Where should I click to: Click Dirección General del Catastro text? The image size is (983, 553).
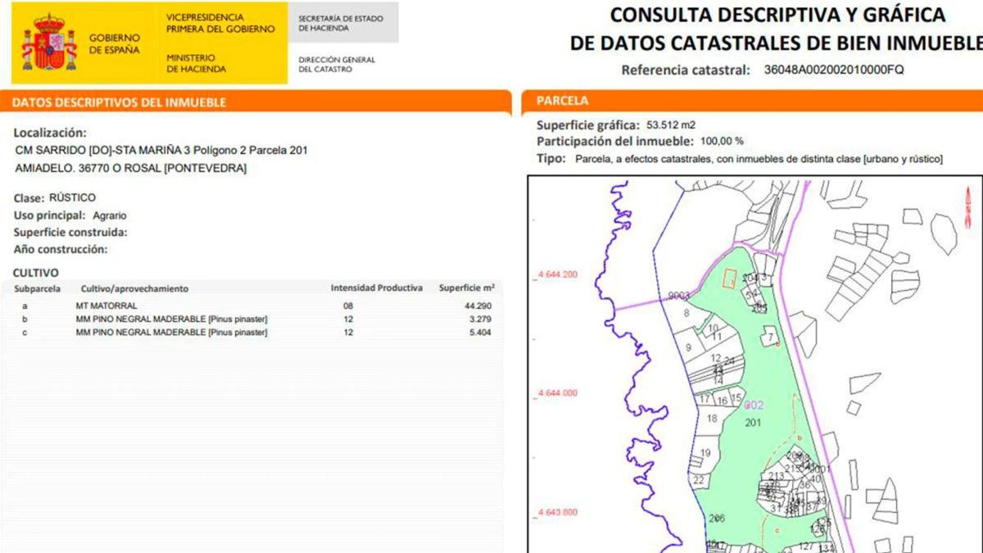coord(337,65)
